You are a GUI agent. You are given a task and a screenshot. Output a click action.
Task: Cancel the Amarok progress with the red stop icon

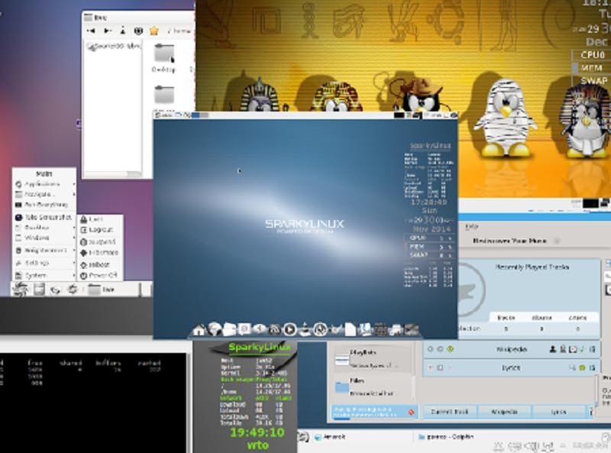coord(411,412)
